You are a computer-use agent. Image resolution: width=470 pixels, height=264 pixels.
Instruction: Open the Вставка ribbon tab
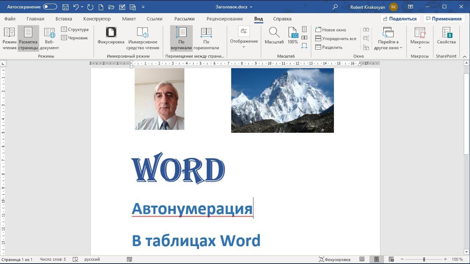64,19
